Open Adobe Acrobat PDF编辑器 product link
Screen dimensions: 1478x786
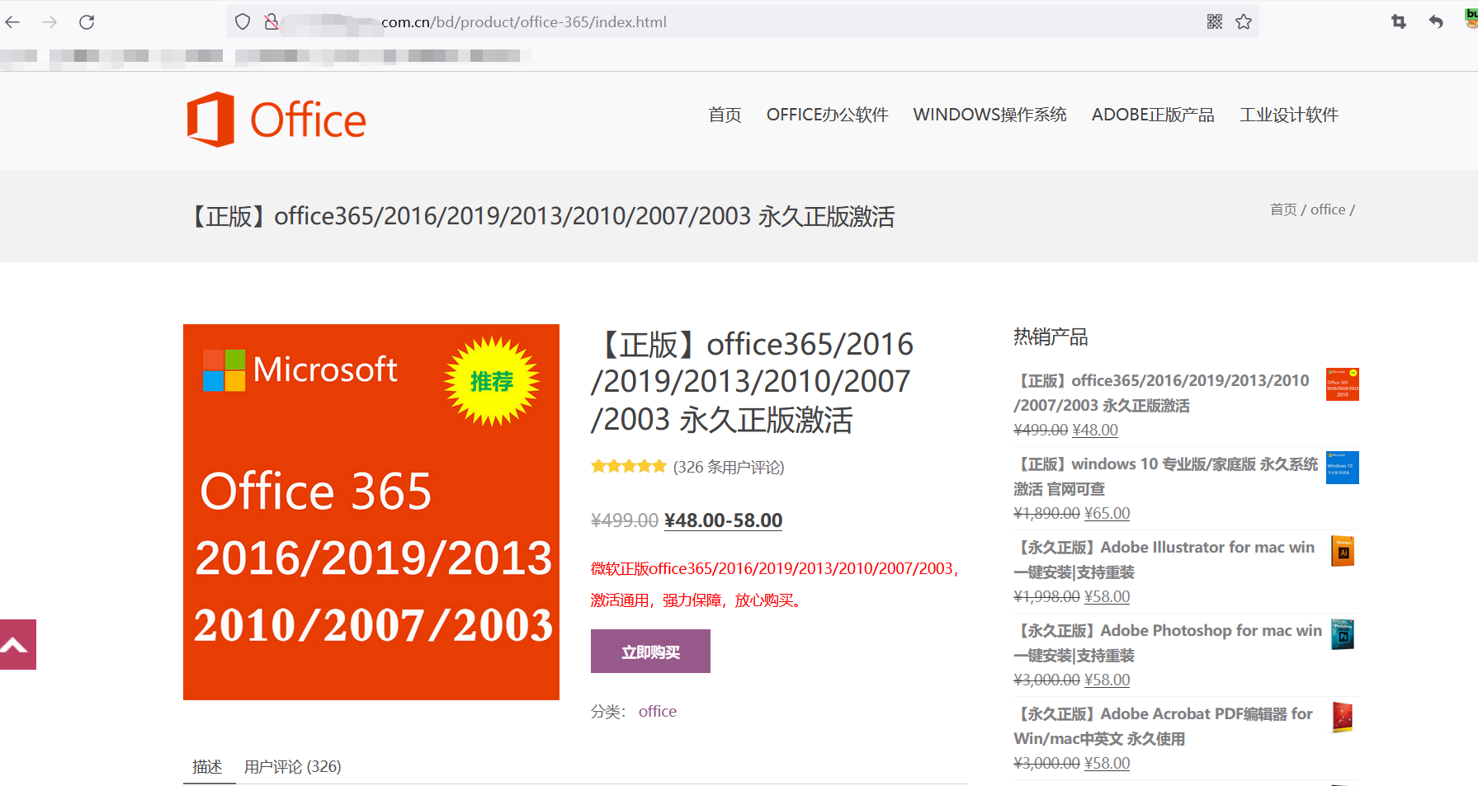coord(1163,726)
